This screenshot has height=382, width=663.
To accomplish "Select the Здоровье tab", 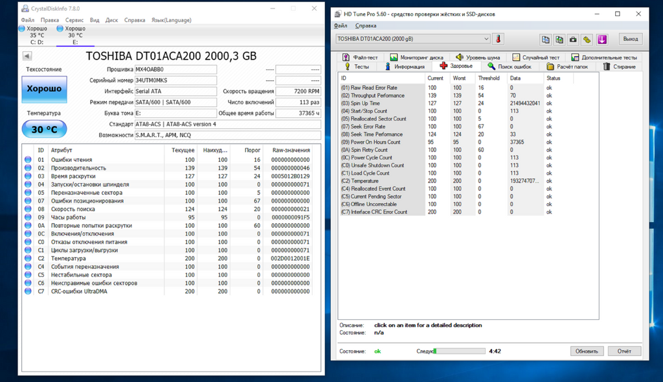I will click(x=456, y=66).
